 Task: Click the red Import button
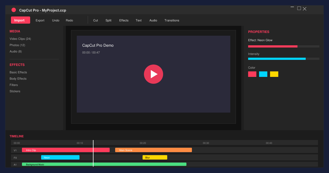coord(21,20)
